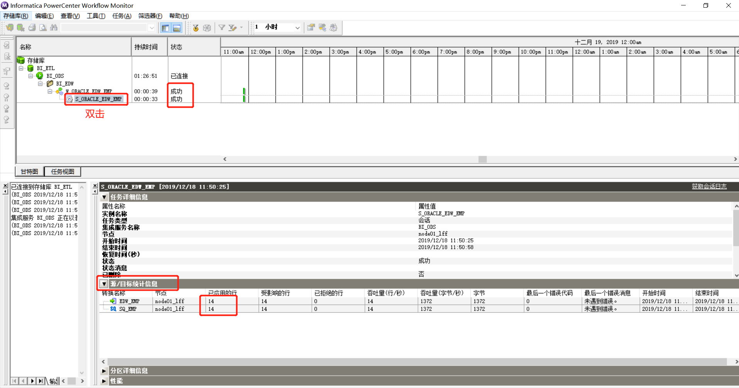Click the toolbar icon right of the folder properties icon
The image size is (739, 388).
tap(322, 27)
